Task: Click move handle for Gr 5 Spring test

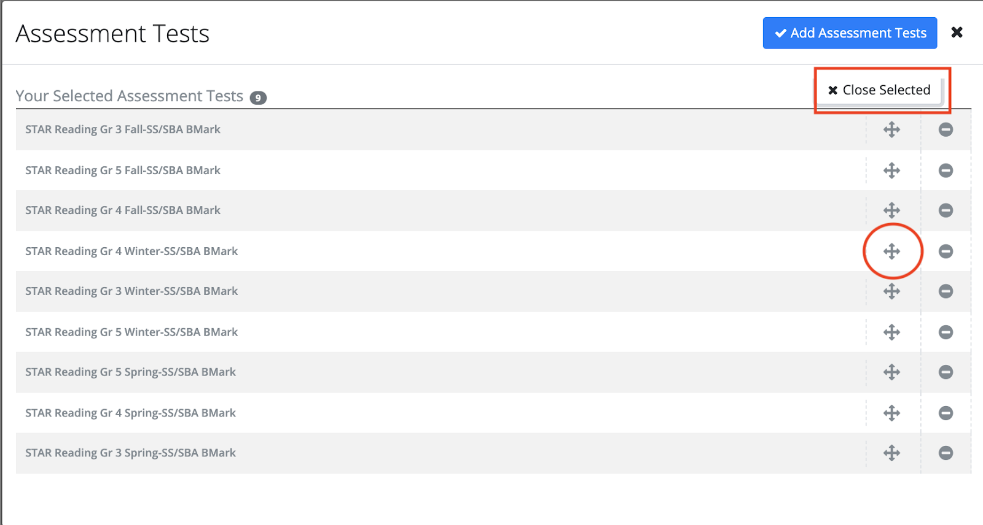Action: (891, 372)
